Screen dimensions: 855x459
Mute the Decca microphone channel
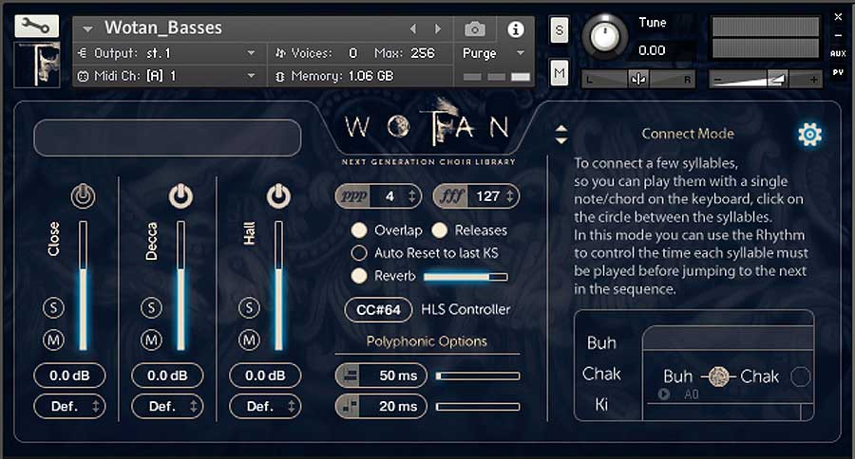(x=151, y=340)
